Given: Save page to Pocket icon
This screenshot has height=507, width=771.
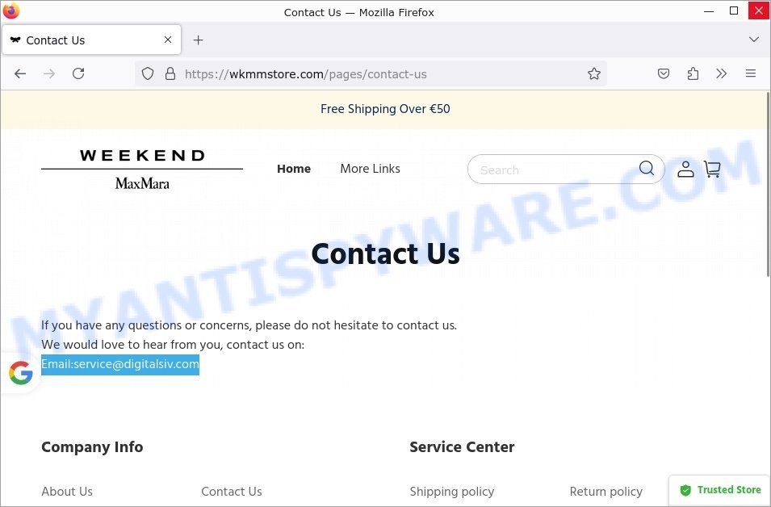Looking at the screenshot, I should (664, 73).
